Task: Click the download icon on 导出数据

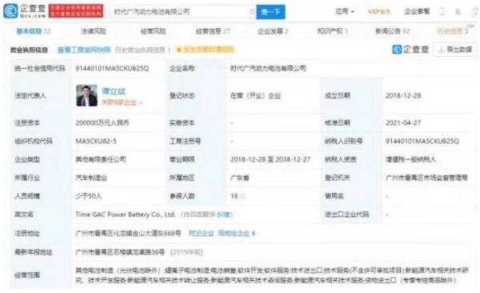Action: (441, 50)
